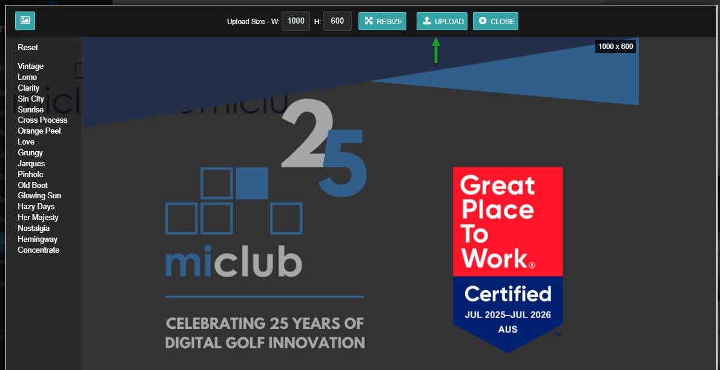Apply the Lomo filter
This screenshot has height=370, width=720.
coord(27,77)
